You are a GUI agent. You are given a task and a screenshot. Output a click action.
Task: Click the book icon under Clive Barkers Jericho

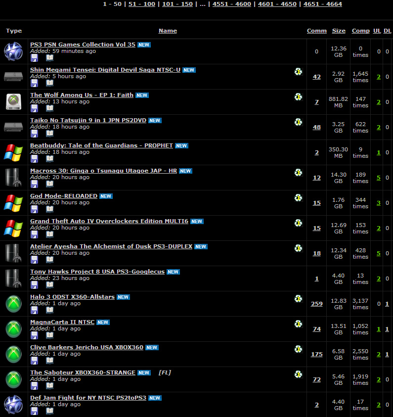pyautogui.click(x=50, y=360)
